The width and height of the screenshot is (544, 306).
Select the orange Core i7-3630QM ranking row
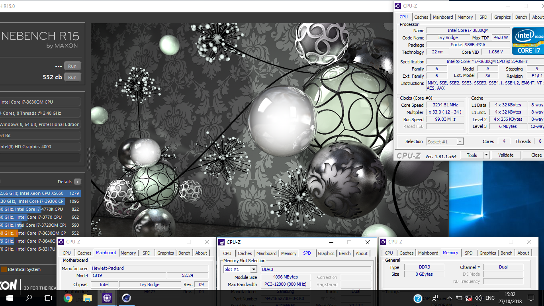click(x=40, y=233)
